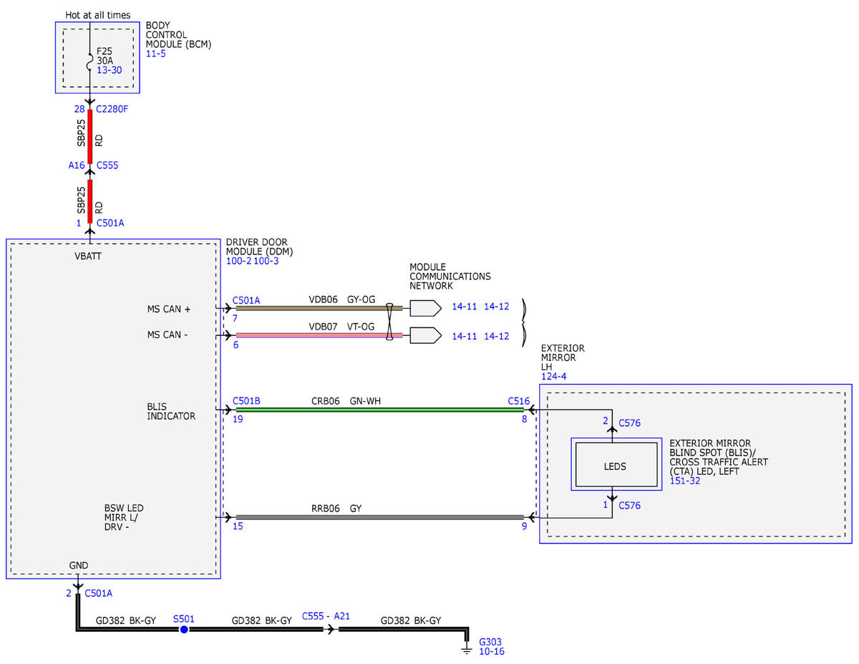Screen dimensions: 859x664
Task: Click the S501 splice label link
Action: [184, 617]
